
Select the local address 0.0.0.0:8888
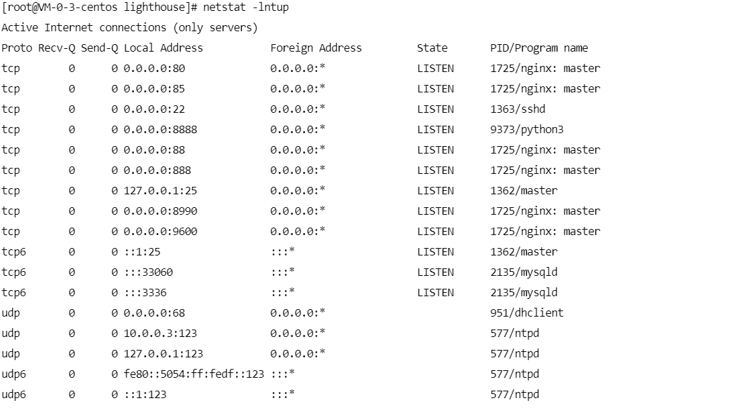tap(160, 130)
